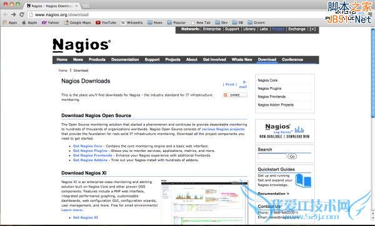
Task: Open Nagios Plugins in sidebar
Action: pyautogui.click(x=269, y=88)
